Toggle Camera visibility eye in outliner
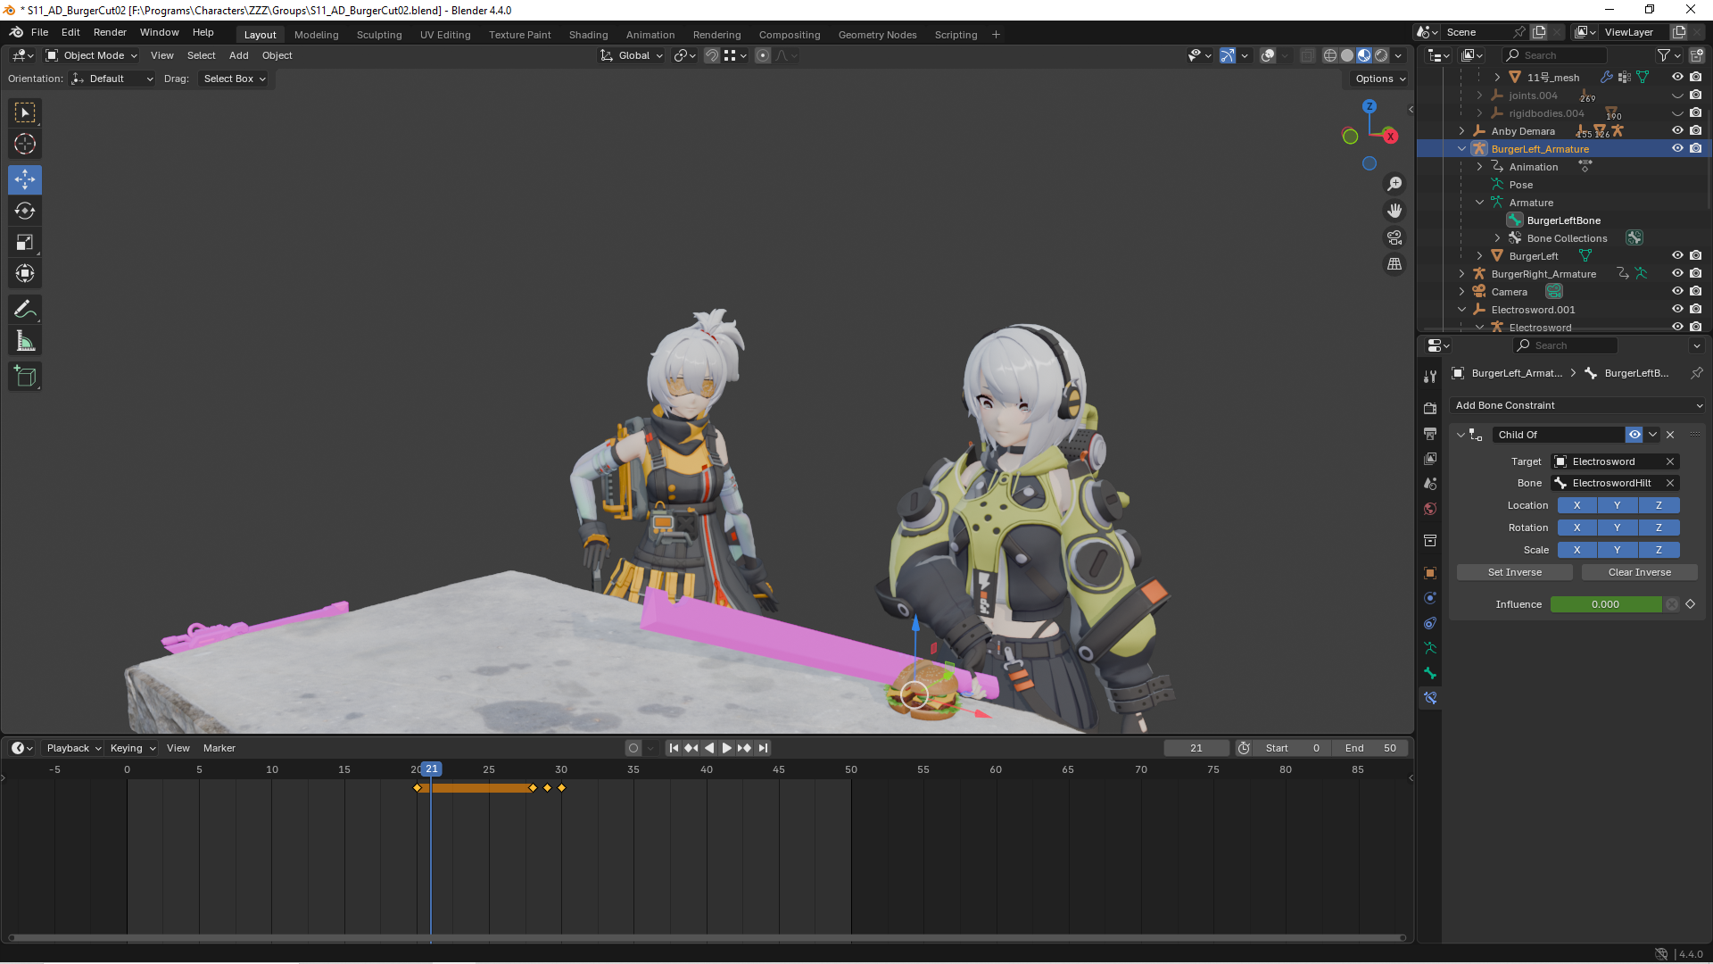The image size is (1713, 964). pyautogui.click(x=1677, y=292)
